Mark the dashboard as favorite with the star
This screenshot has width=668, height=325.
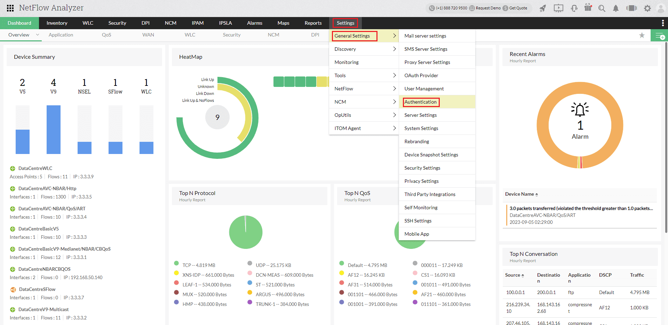[642, 35]
